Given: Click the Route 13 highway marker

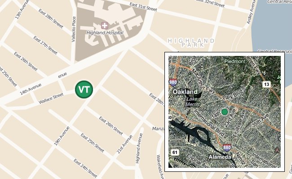Looking at the screenshot, I should click(x=266, y=85).
